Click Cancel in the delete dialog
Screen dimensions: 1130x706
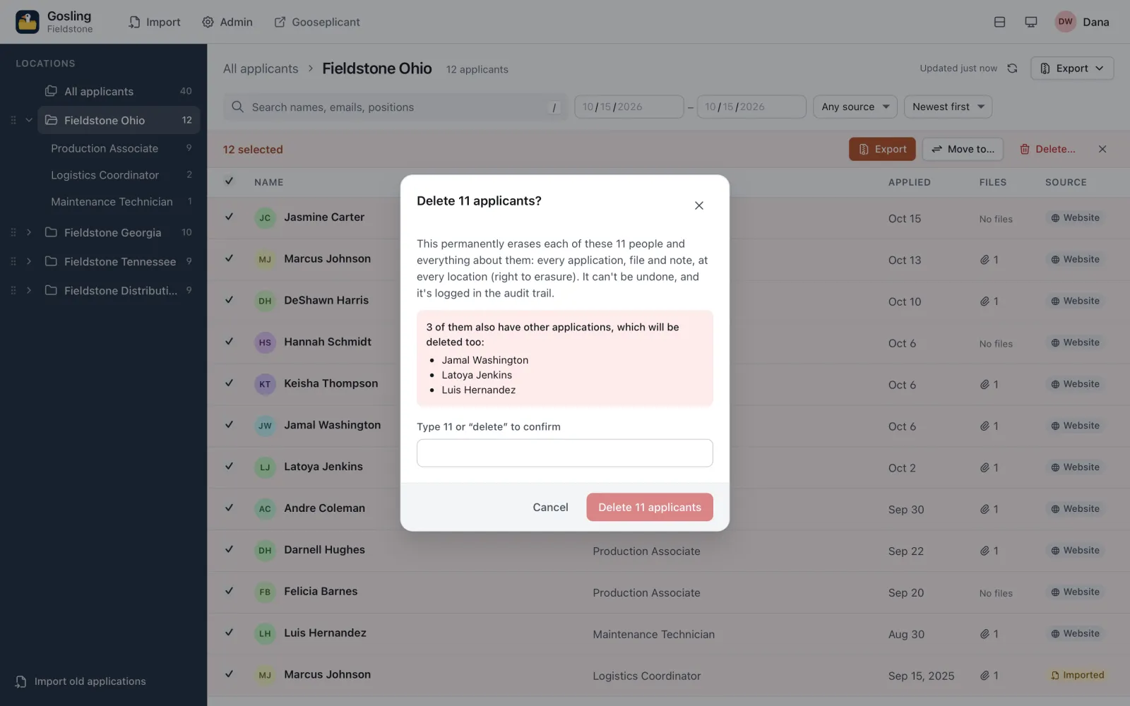tap(550, 507)
